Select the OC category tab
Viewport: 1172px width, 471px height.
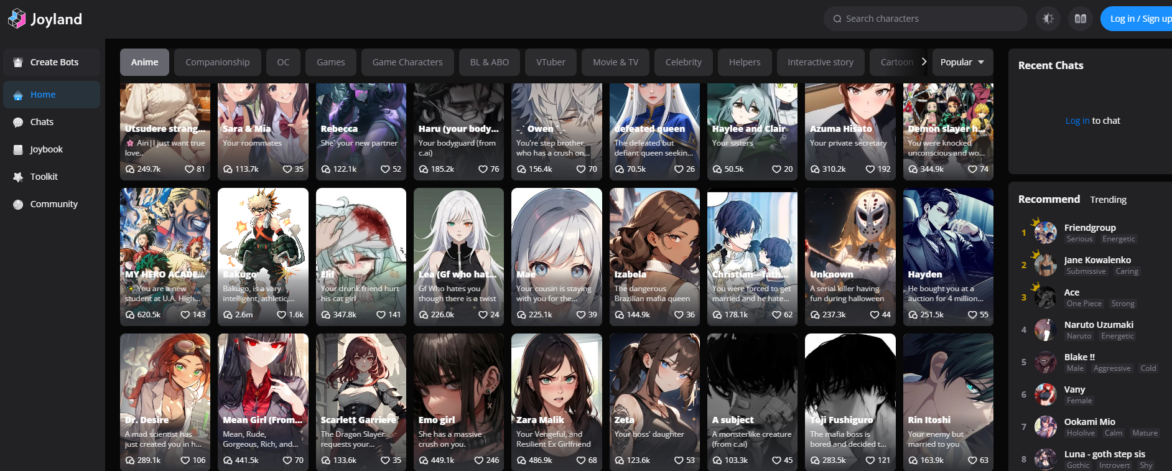coord(283,62)
